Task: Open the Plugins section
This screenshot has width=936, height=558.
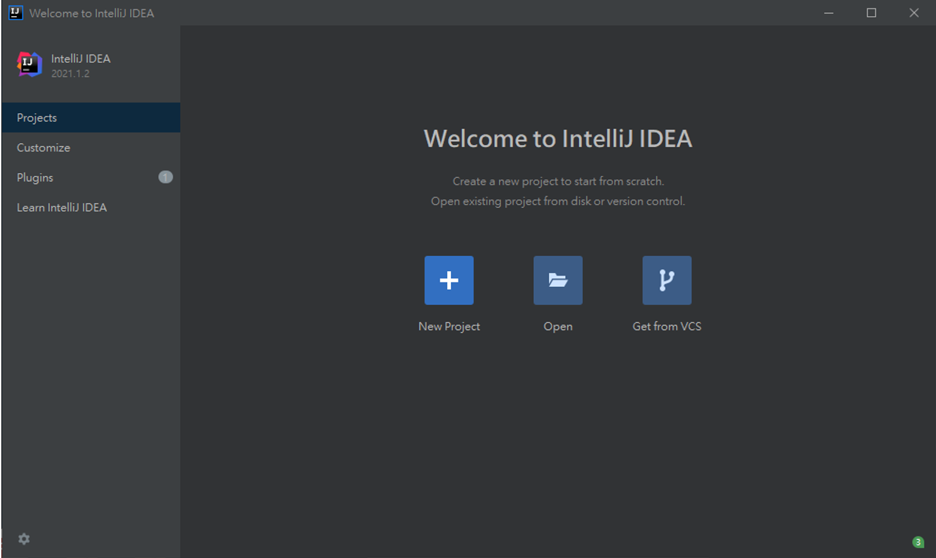Action: pyautogui.click(x=35, y=178)
